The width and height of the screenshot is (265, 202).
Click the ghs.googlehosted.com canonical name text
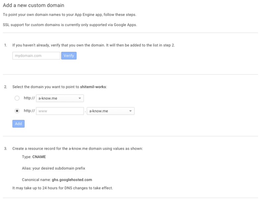click(72, 180)
